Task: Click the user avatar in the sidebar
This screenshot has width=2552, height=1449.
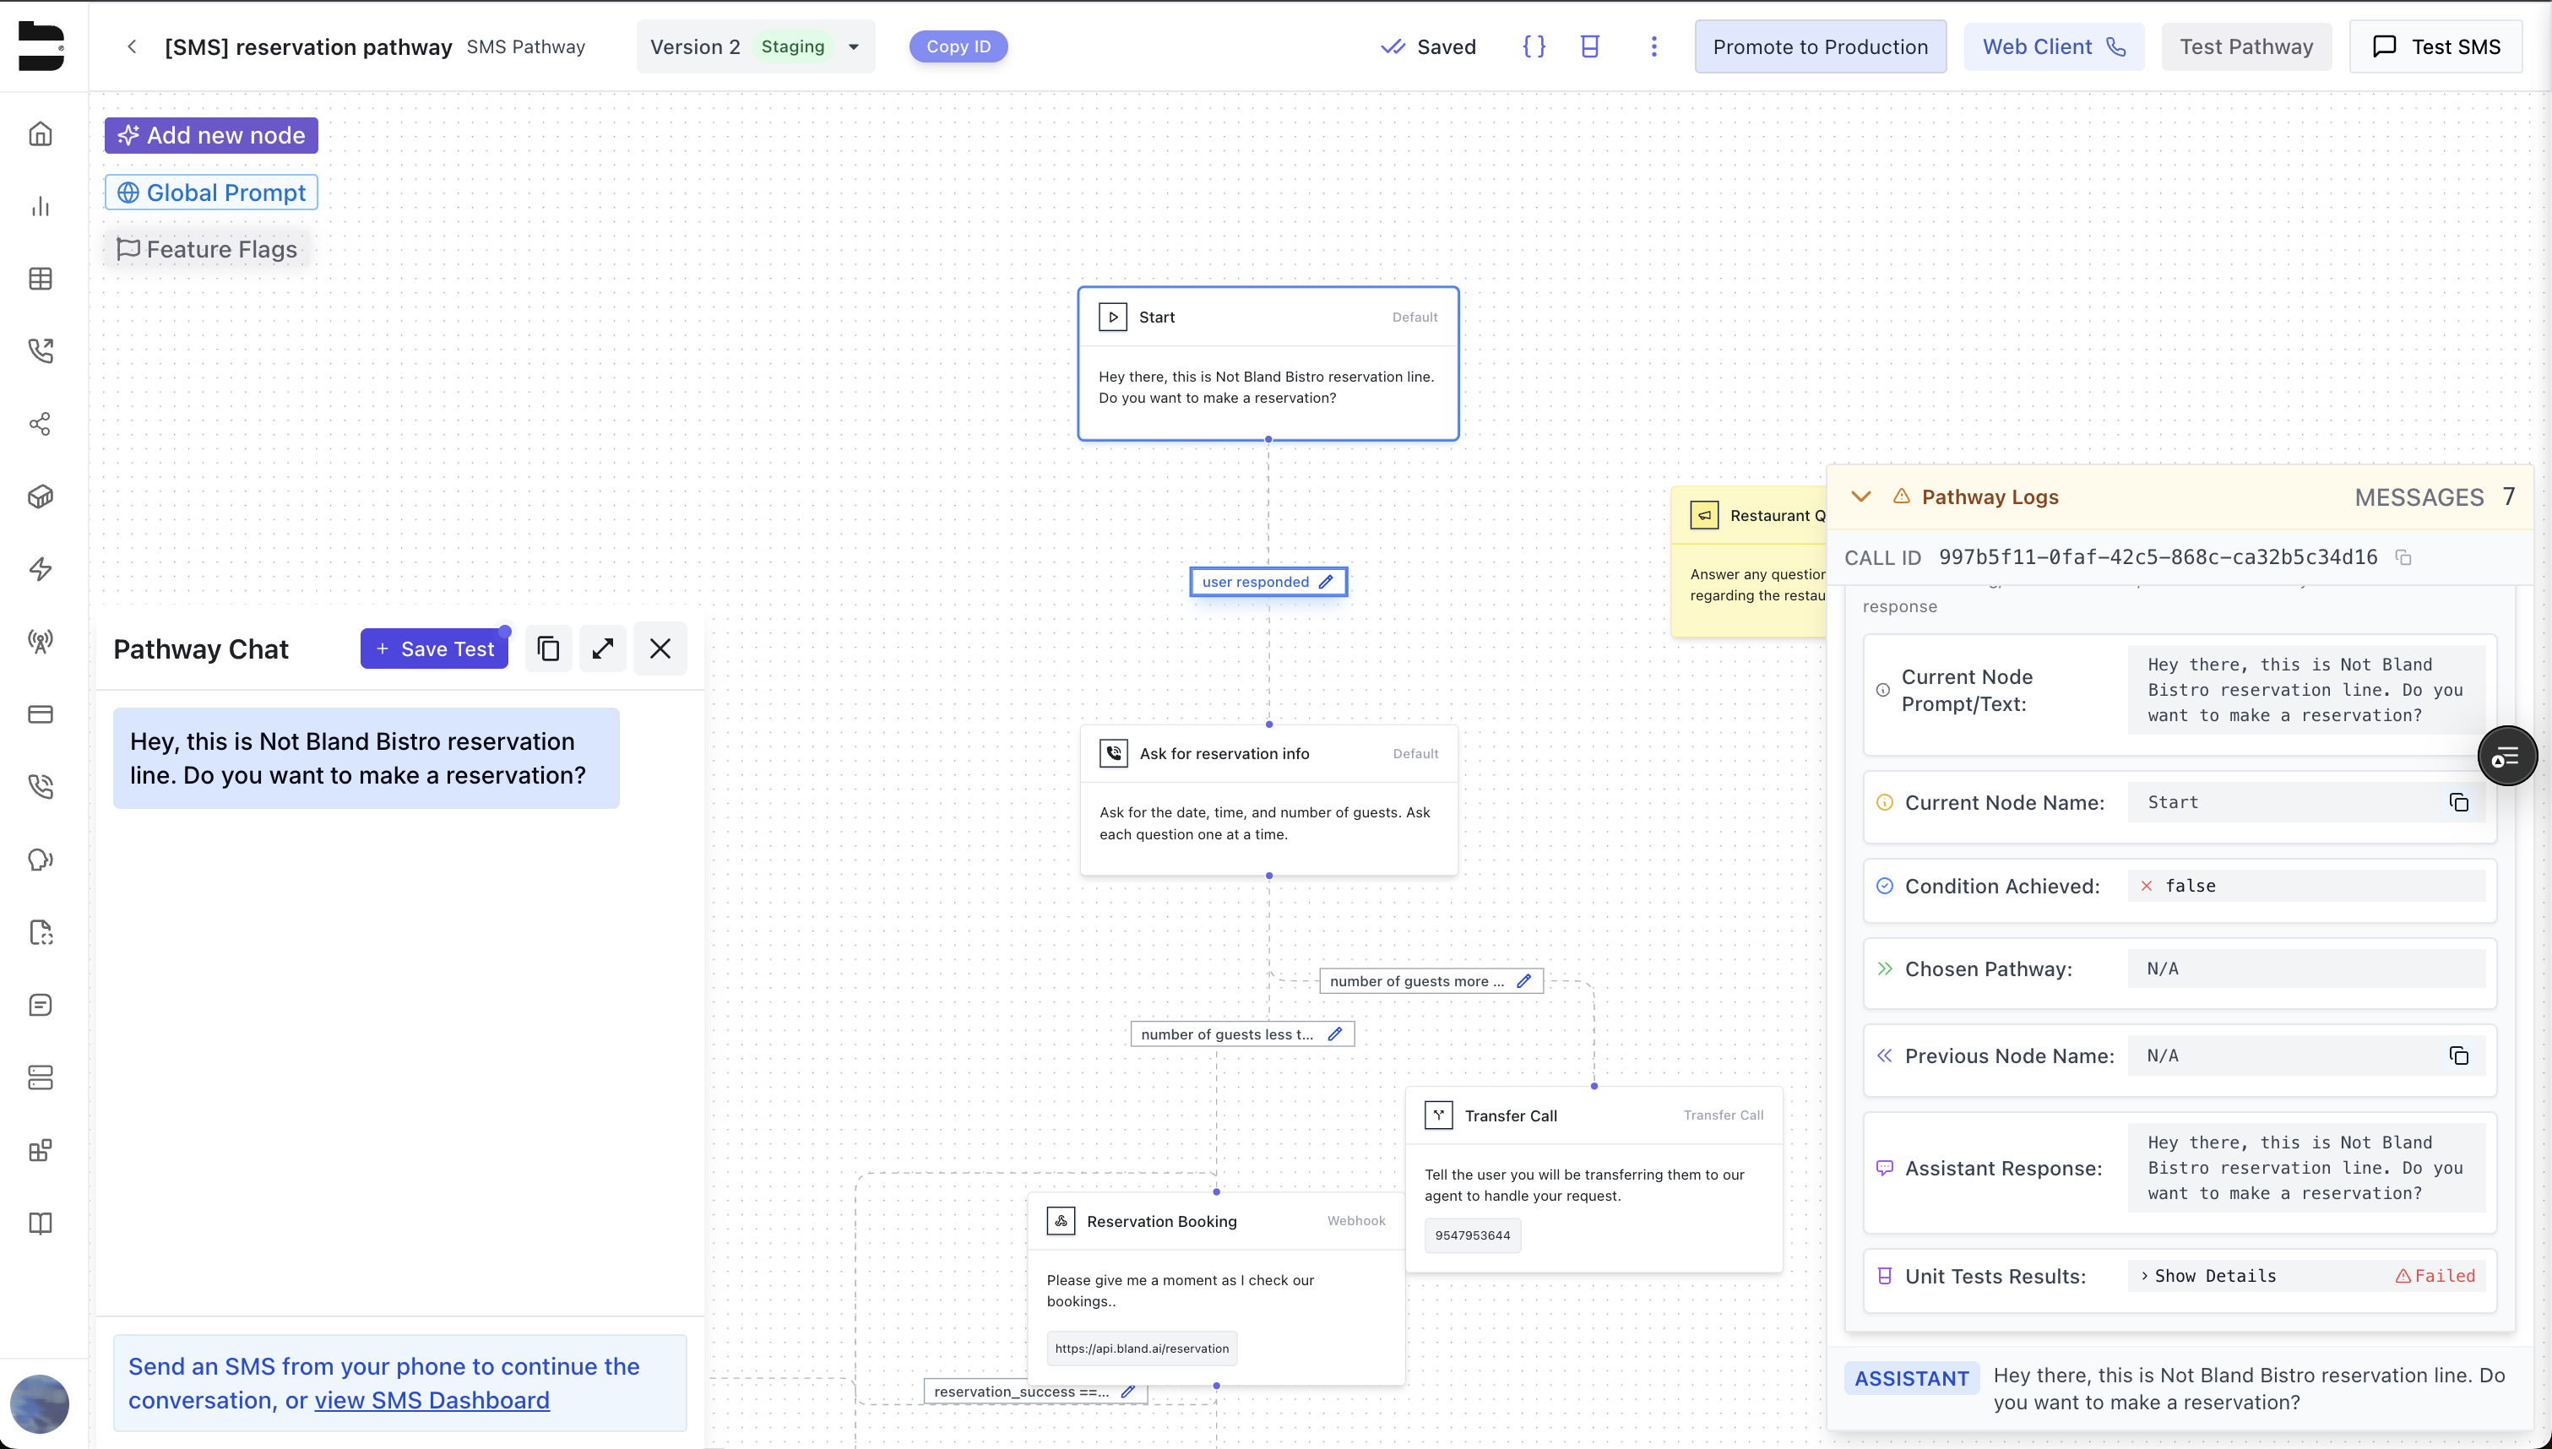Action: [40, 1403]
